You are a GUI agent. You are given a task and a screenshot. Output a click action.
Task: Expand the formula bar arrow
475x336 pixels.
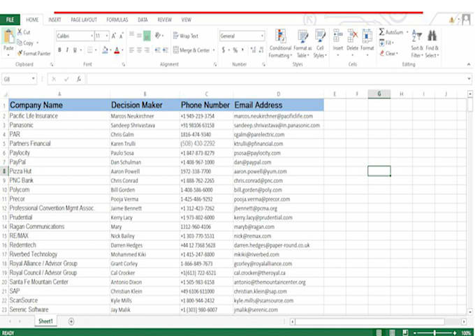[x=469, y=79]
